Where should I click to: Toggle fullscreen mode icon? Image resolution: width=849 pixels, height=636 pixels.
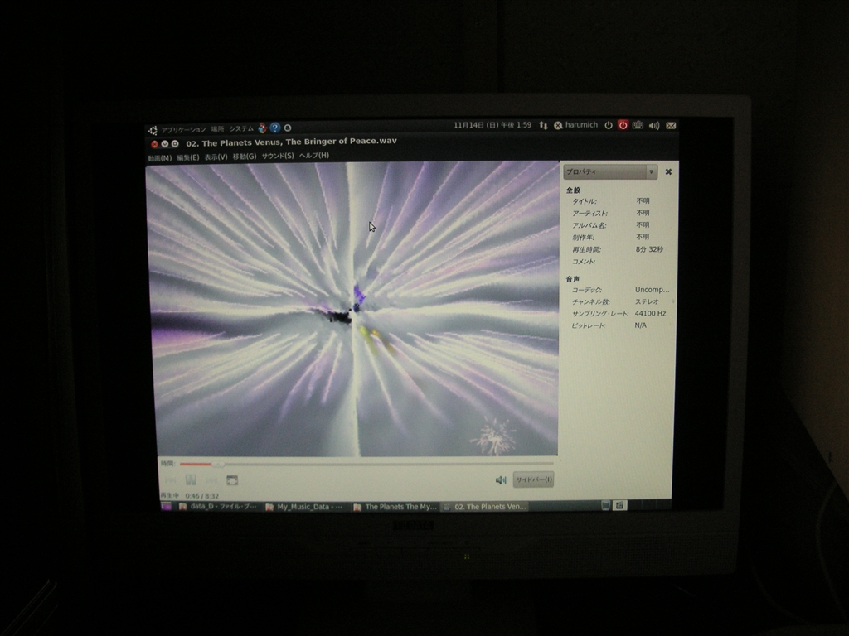point(232,479)
